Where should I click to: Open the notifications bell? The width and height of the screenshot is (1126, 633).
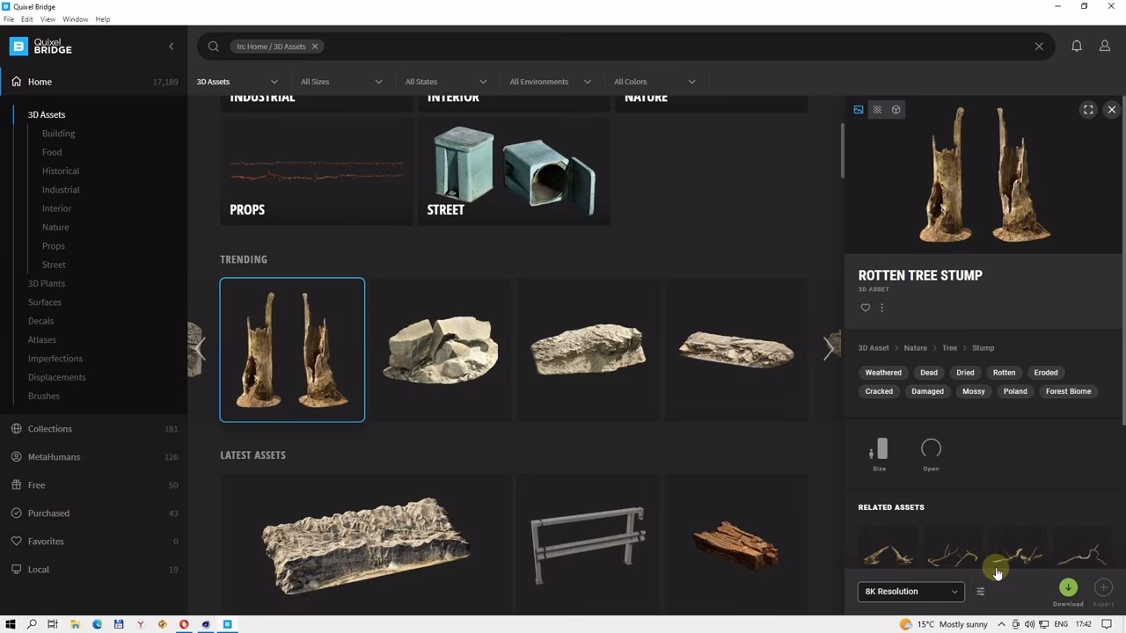pos(1077,47)
